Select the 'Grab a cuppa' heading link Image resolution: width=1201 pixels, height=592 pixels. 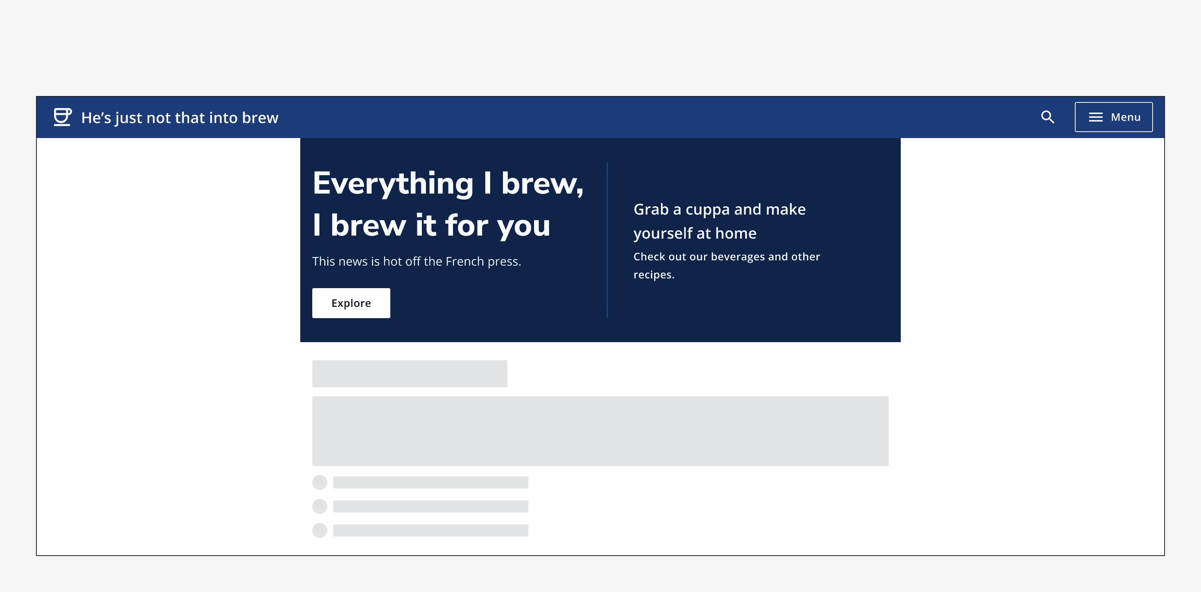pos(719,221)
